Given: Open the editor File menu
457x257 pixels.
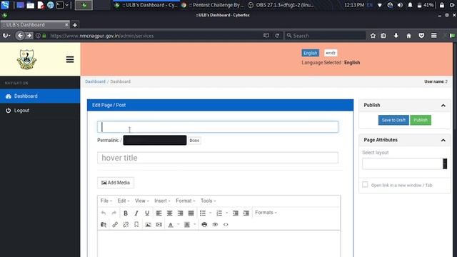Looking at the screenshot, I should (106, 201).
